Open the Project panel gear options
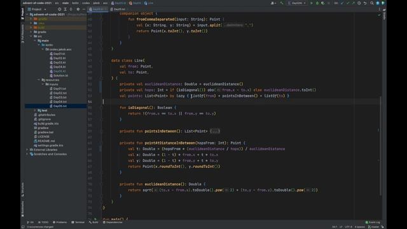The image size is (407, 229). [x=78, y=9]
